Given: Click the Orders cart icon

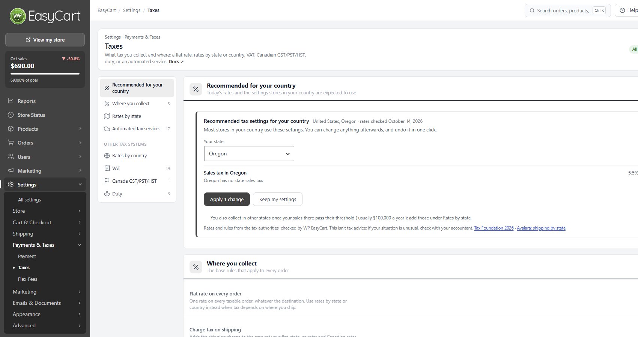Looking at the screenshot, I should pos(11,143).
